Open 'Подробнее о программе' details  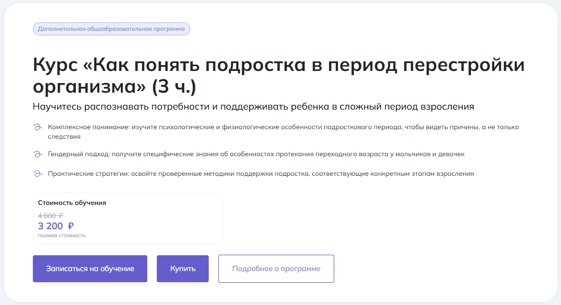[276, 268]
